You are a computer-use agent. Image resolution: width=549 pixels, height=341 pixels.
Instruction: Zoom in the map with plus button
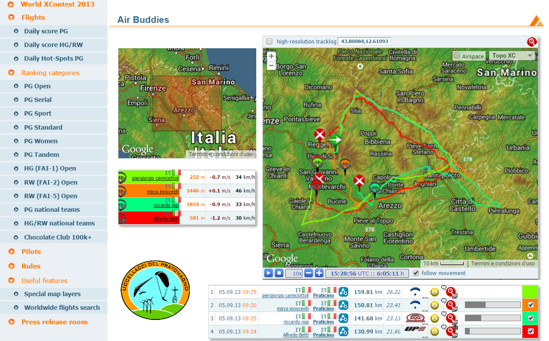tap(271, 57)
